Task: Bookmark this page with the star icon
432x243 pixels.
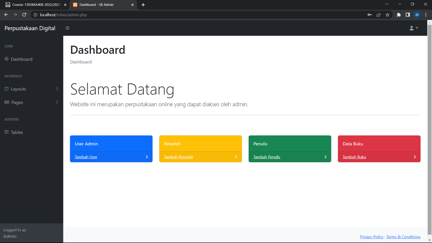Action: click(388, 15)
